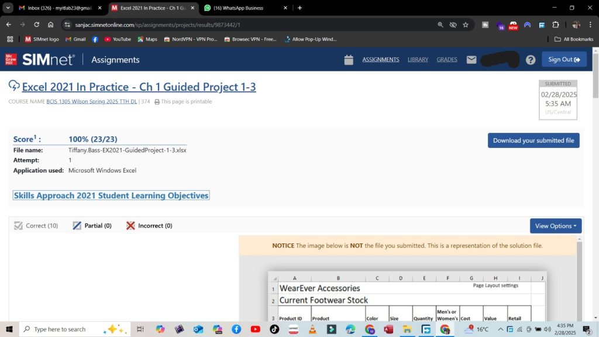Open the SIMnet help question mark

click(530, 60)
